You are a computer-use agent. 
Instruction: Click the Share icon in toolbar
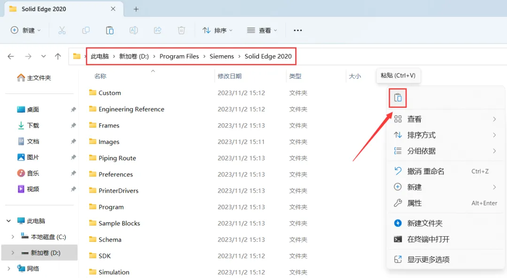(157, 30)
